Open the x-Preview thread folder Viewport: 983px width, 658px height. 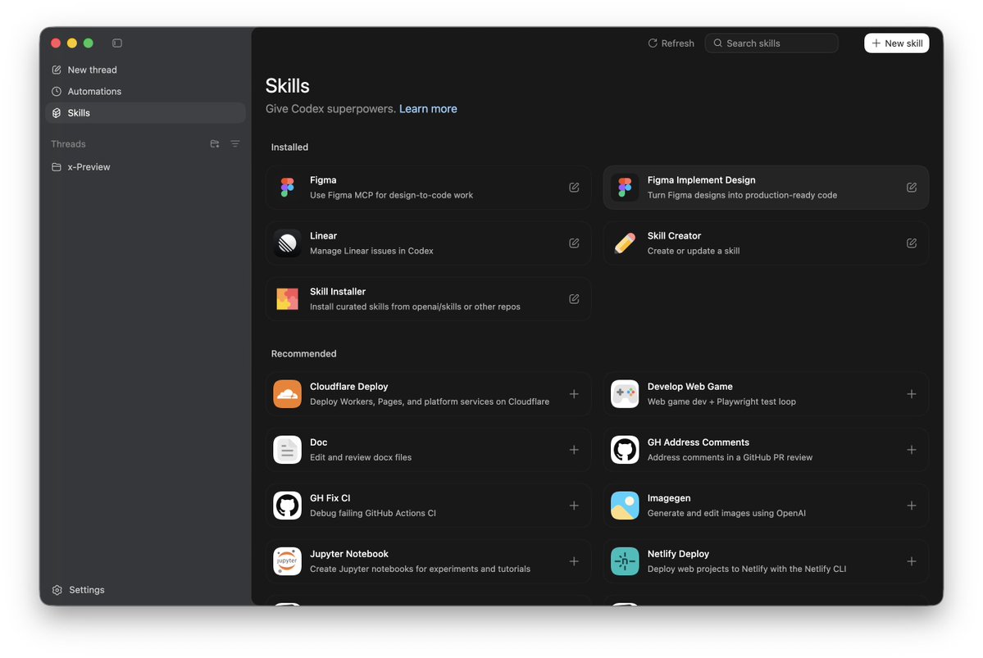(145, 166)
